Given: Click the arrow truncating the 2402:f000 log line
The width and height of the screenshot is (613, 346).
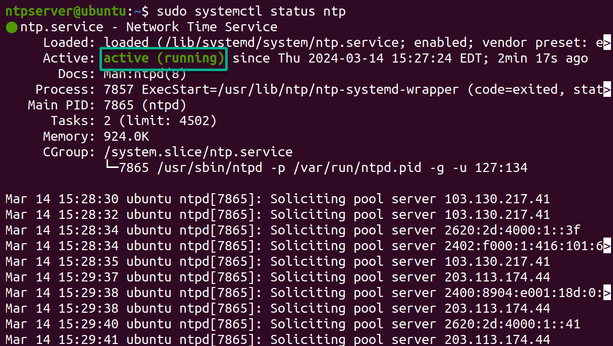Looking at the screenshot, I should [608, 246].
